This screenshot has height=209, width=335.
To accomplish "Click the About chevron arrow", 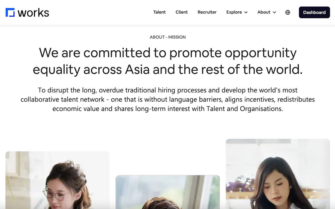I will (274, 12).
